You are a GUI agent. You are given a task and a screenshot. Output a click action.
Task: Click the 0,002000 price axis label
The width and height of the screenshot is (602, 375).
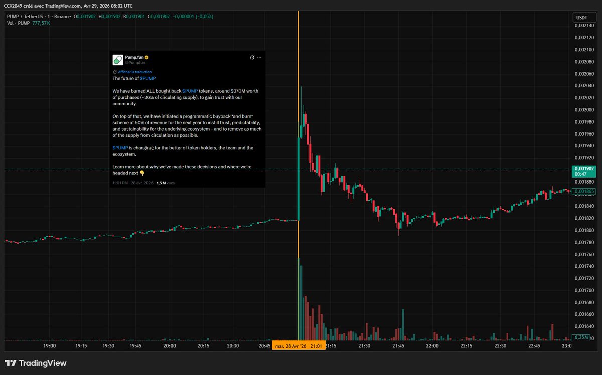(584, 110)
